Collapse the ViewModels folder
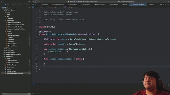The image size is (170, 95). (x=4, y=21)
